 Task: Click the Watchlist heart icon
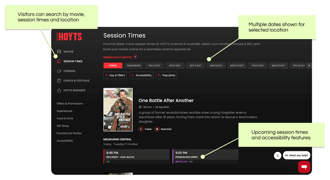point(157,129)
